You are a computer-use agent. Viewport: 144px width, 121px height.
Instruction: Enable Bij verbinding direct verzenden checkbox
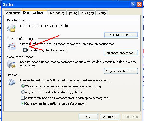[25, 50]
